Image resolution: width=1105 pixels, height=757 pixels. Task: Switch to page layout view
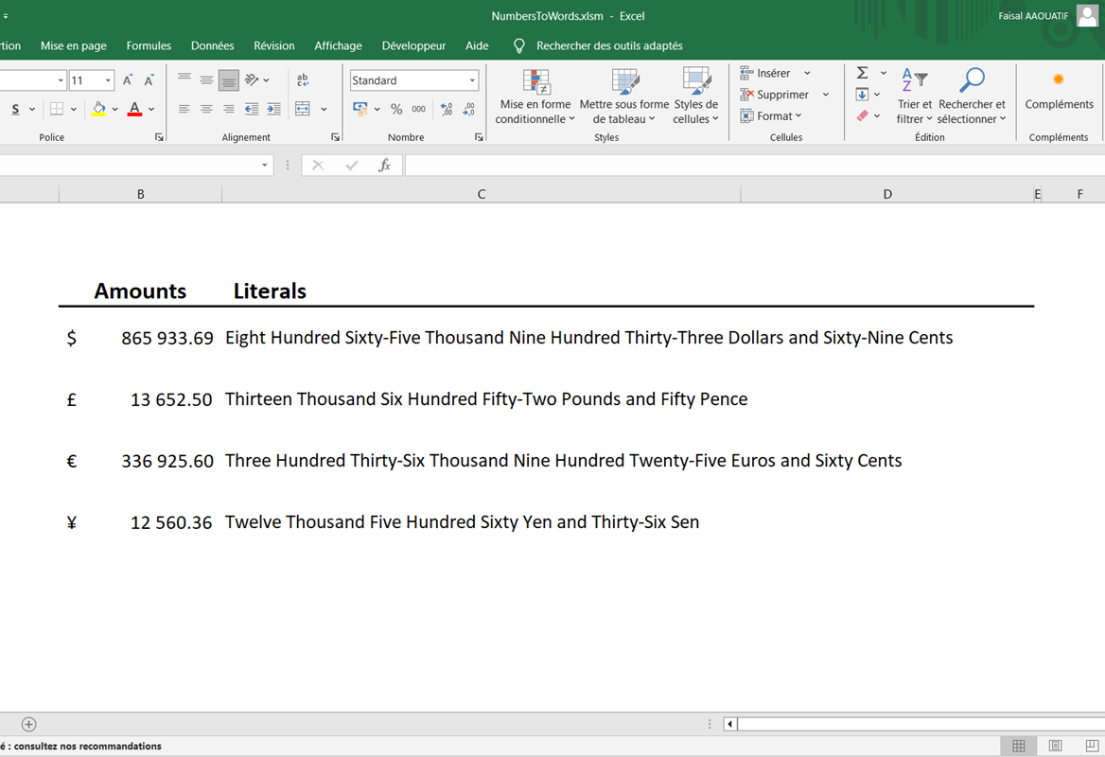(1055, 746)
